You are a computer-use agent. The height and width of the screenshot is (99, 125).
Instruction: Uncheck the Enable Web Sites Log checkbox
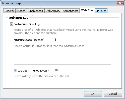[x=11, y=24]
